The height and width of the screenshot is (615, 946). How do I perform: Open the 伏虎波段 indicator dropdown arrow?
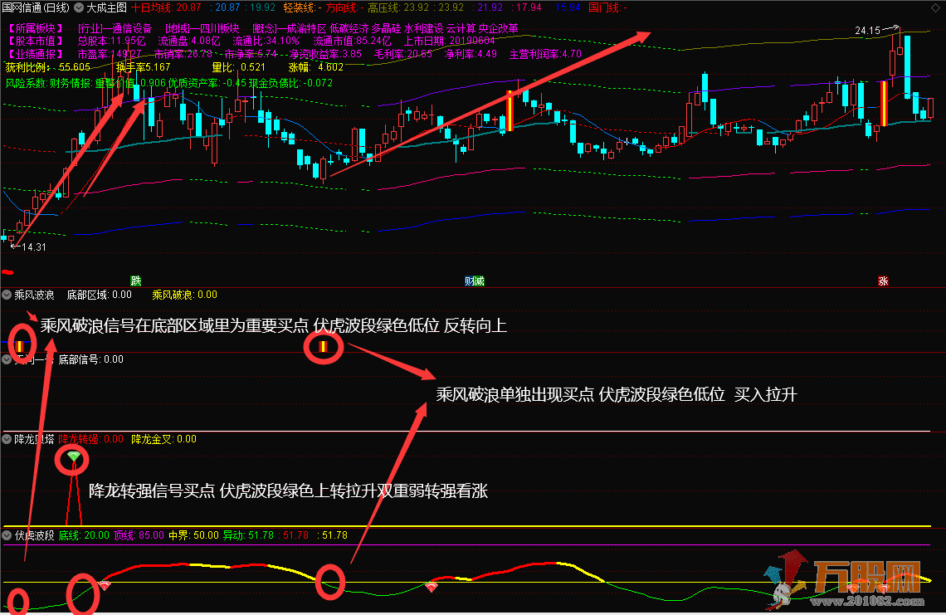tap(7, 535)
